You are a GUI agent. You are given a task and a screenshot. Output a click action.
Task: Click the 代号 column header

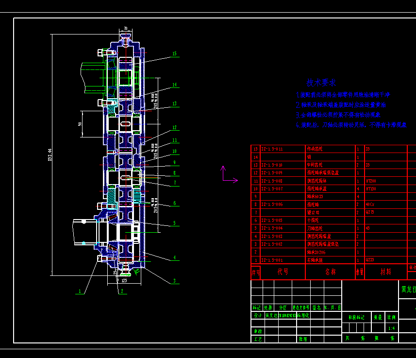point(283,272)
